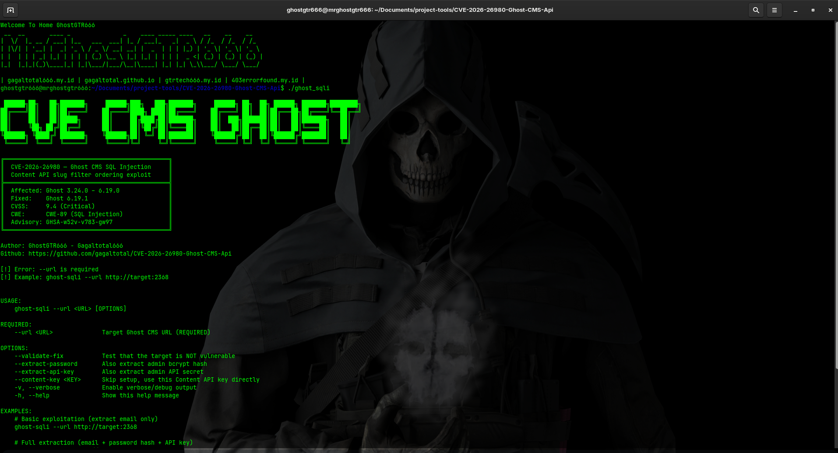
Task: Open a new terminal tab
Action: pyautogui.click(x=11, y=10)
